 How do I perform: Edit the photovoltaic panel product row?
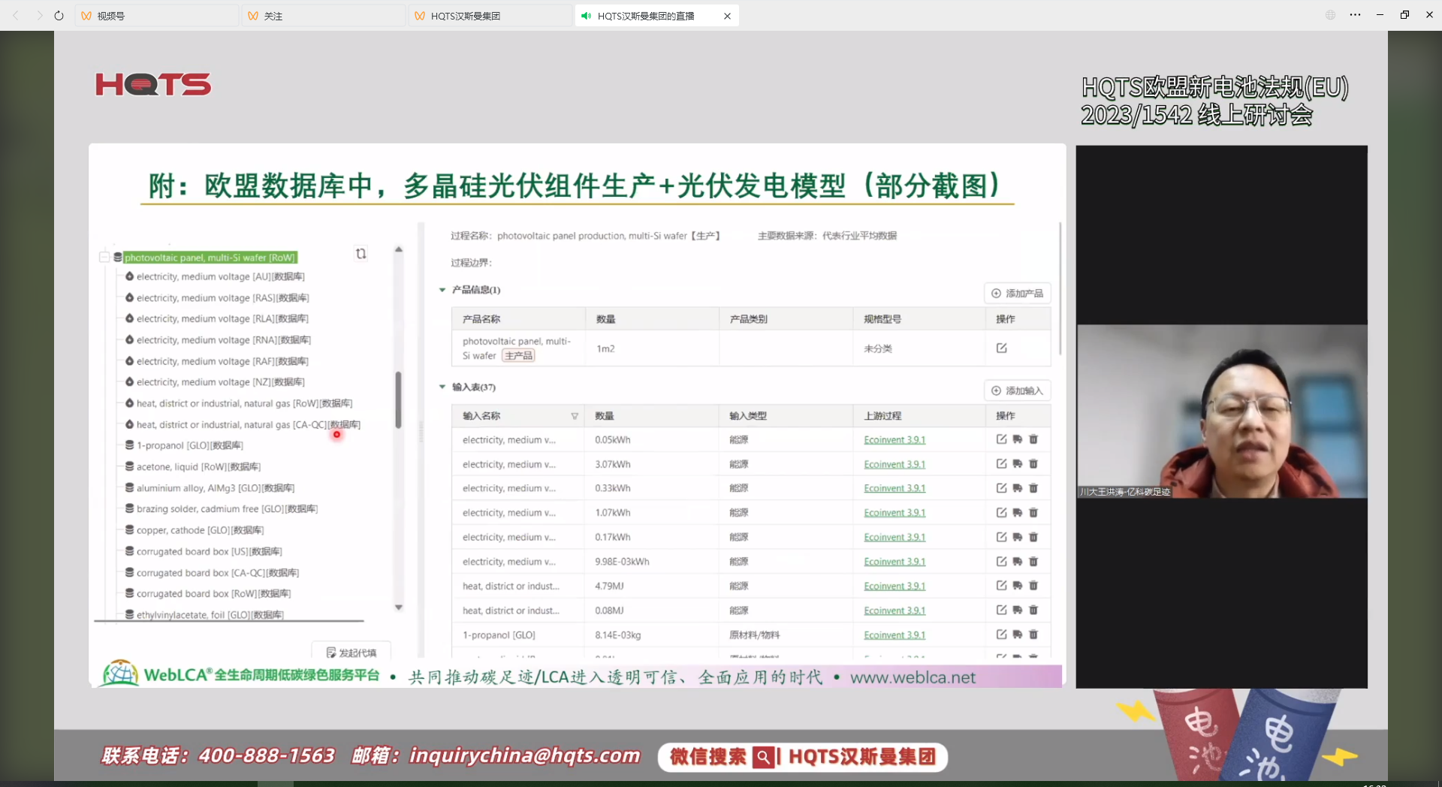coord(1001,348)
